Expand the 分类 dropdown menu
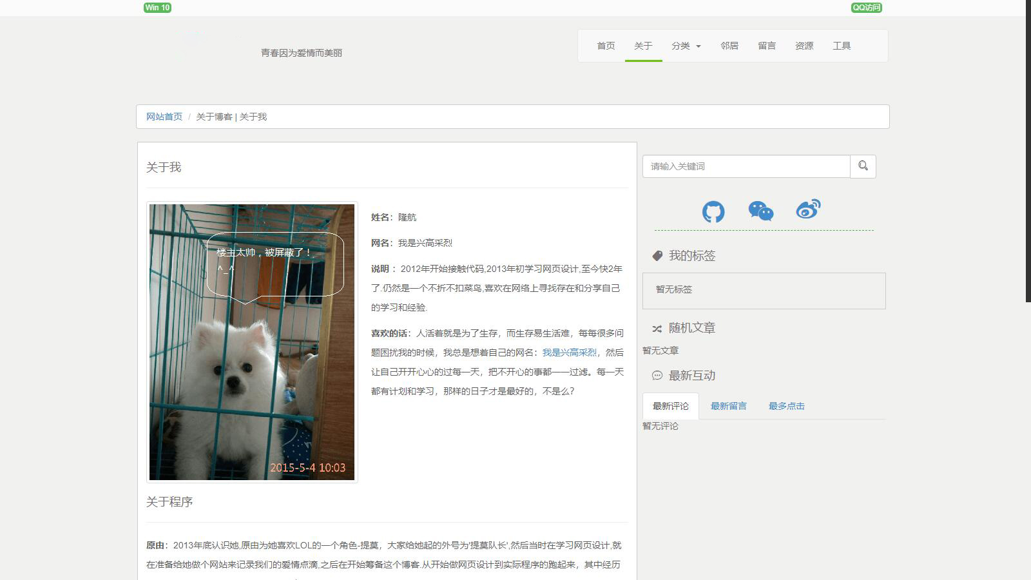This screenshot has width=1031, height=580. (x=686, y=46)
